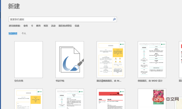Search suggested keyword 教育
Image resolution: width=182 pixels, height=109 pixels.
[38, 26]
